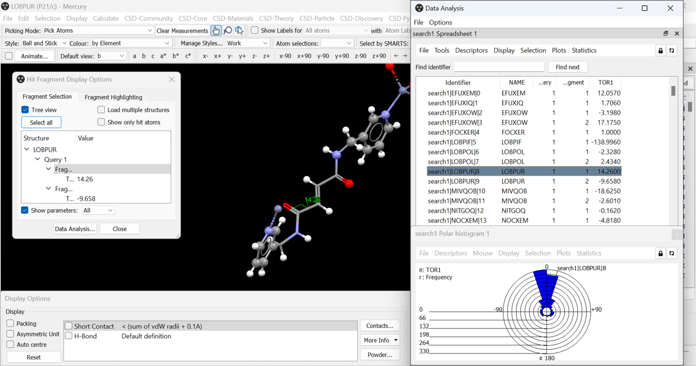The height and width of the screenshot is (366, 696).
Task: Click the refresh icon beside the spreadsheet lock
Action: point(672,49)
